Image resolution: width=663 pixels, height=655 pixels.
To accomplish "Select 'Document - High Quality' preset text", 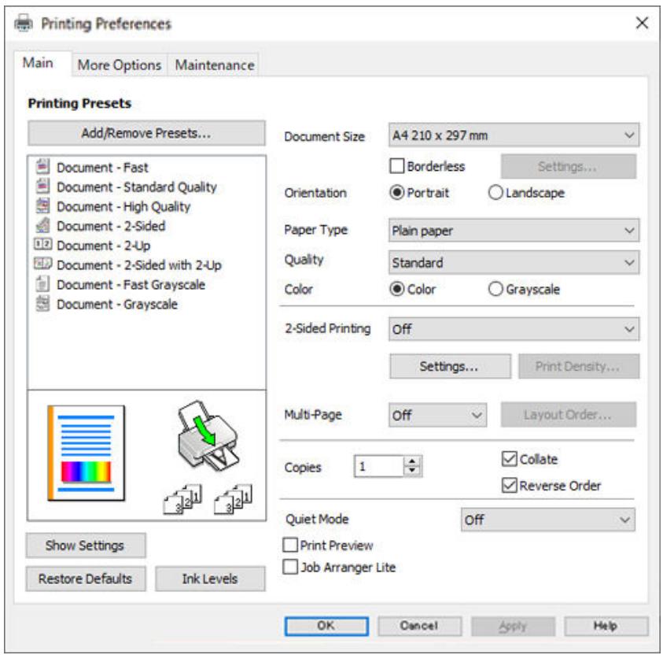I will pos(124,206).
